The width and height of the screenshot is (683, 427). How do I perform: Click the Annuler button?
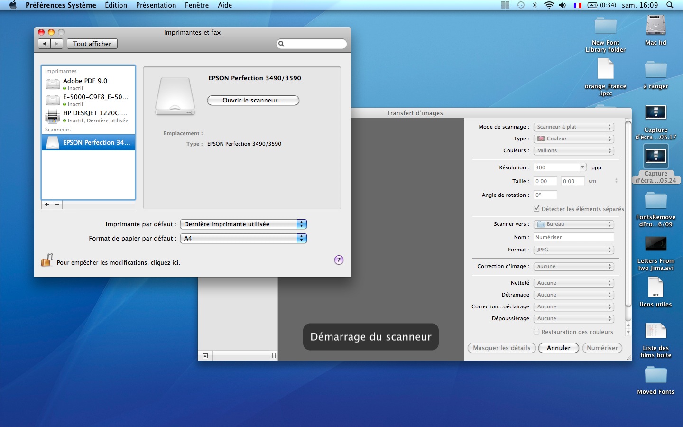559,348
